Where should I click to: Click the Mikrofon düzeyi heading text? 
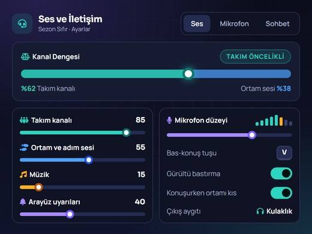coord(201,121)
